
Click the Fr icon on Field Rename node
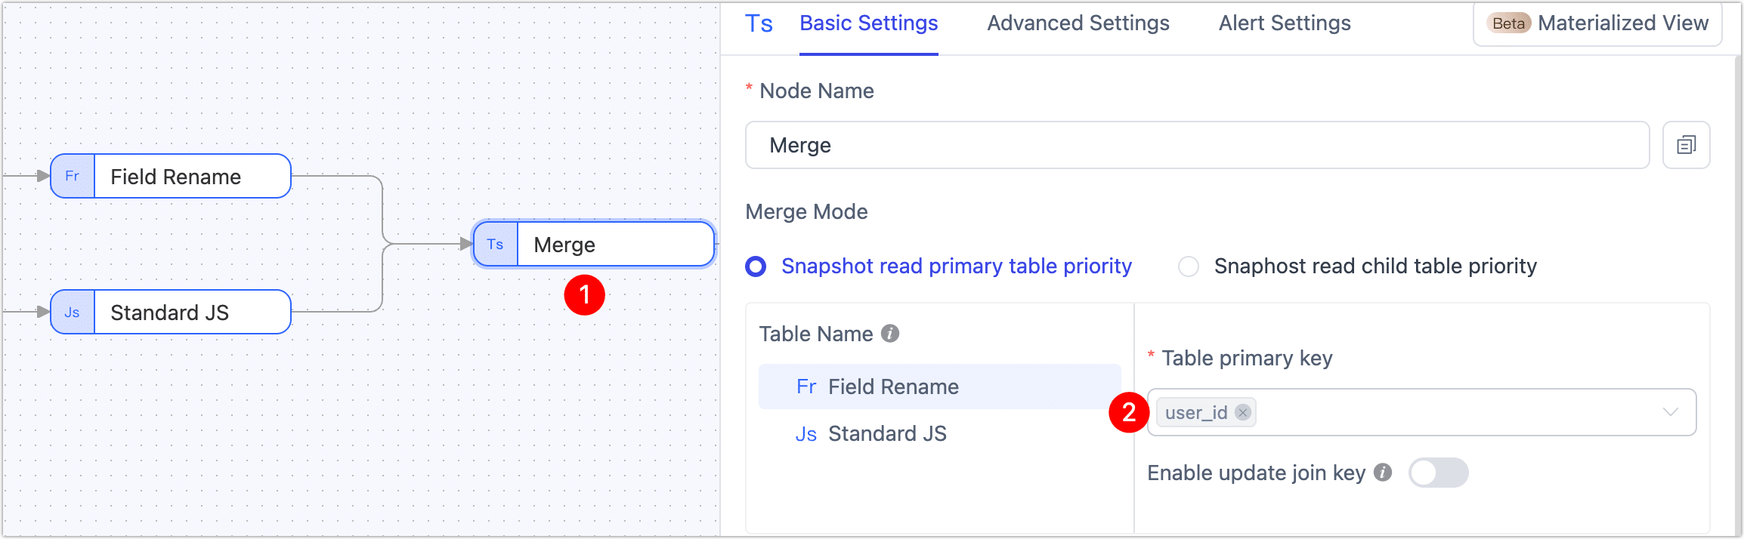click(x=73, y=177)
